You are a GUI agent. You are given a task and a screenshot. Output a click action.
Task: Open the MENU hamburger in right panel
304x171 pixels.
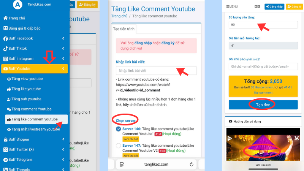[232, 6]
